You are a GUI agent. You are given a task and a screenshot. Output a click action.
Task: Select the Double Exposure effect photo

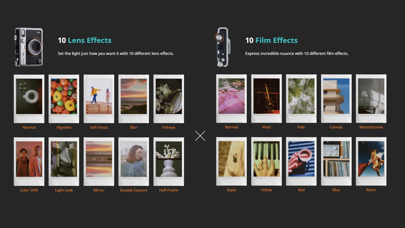[134, 161]
